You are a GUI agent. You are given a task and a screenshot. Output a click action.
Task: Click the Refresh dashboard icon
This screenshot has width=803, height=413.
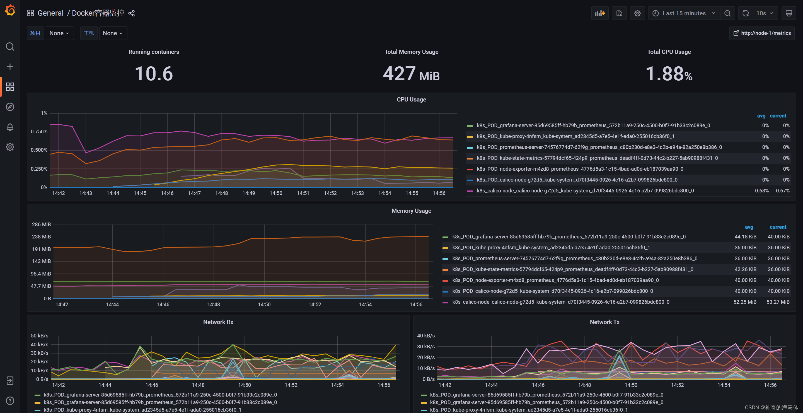(746, 13)
